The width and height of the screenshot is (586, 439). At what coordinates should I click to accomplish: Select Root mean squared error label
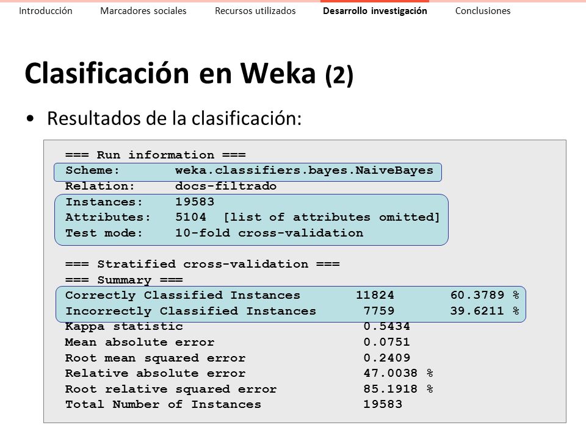pos(156,358)
